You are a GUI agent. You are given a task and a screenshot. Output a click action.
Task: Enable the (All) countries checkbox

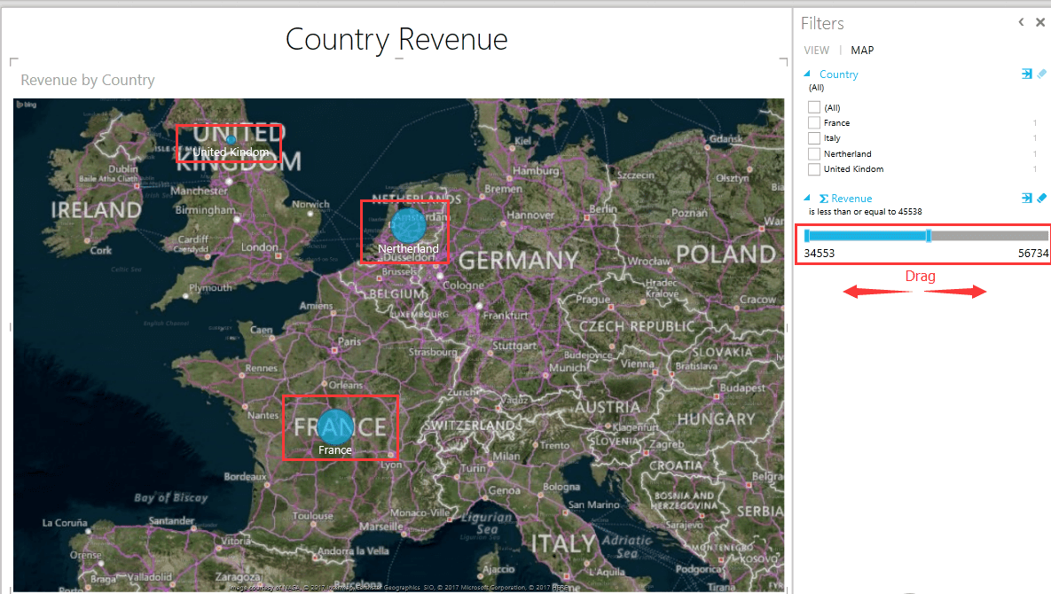pyautogui.click(x=813, y=107)
